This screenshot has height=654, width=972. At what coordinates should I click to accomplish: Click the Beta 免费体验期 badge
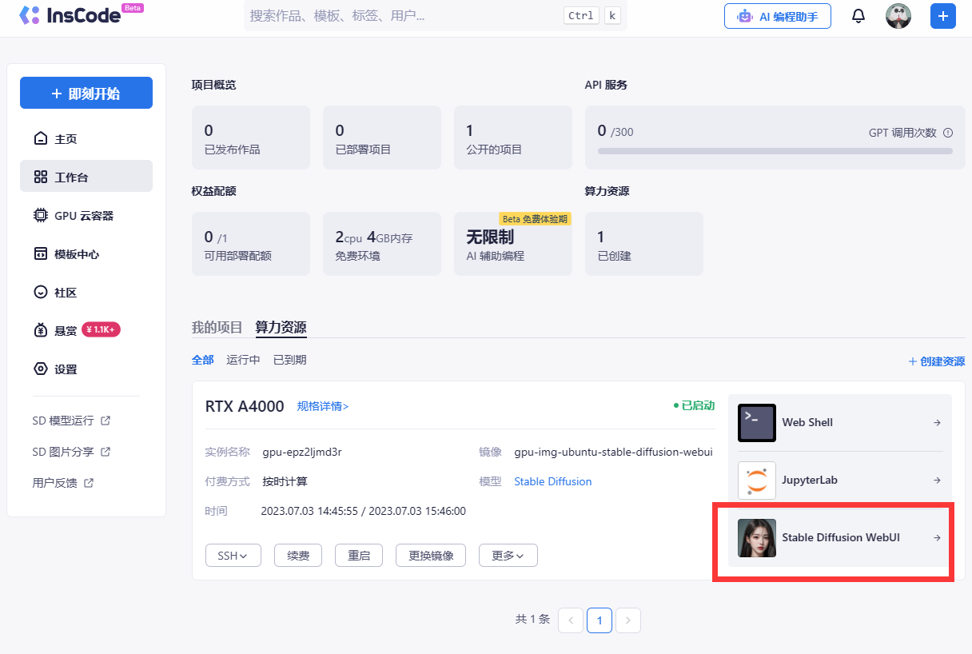tap(536, 219)
